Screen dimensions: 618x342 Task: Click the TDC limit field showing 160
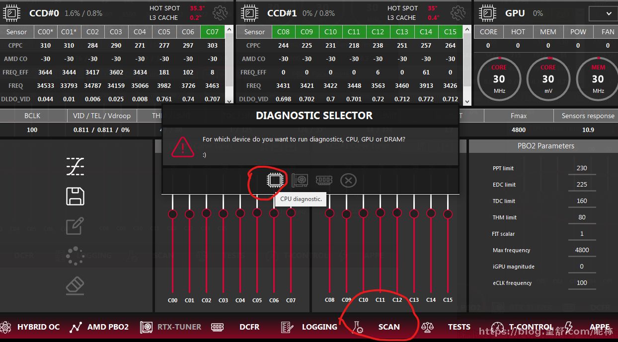point(582,201)
